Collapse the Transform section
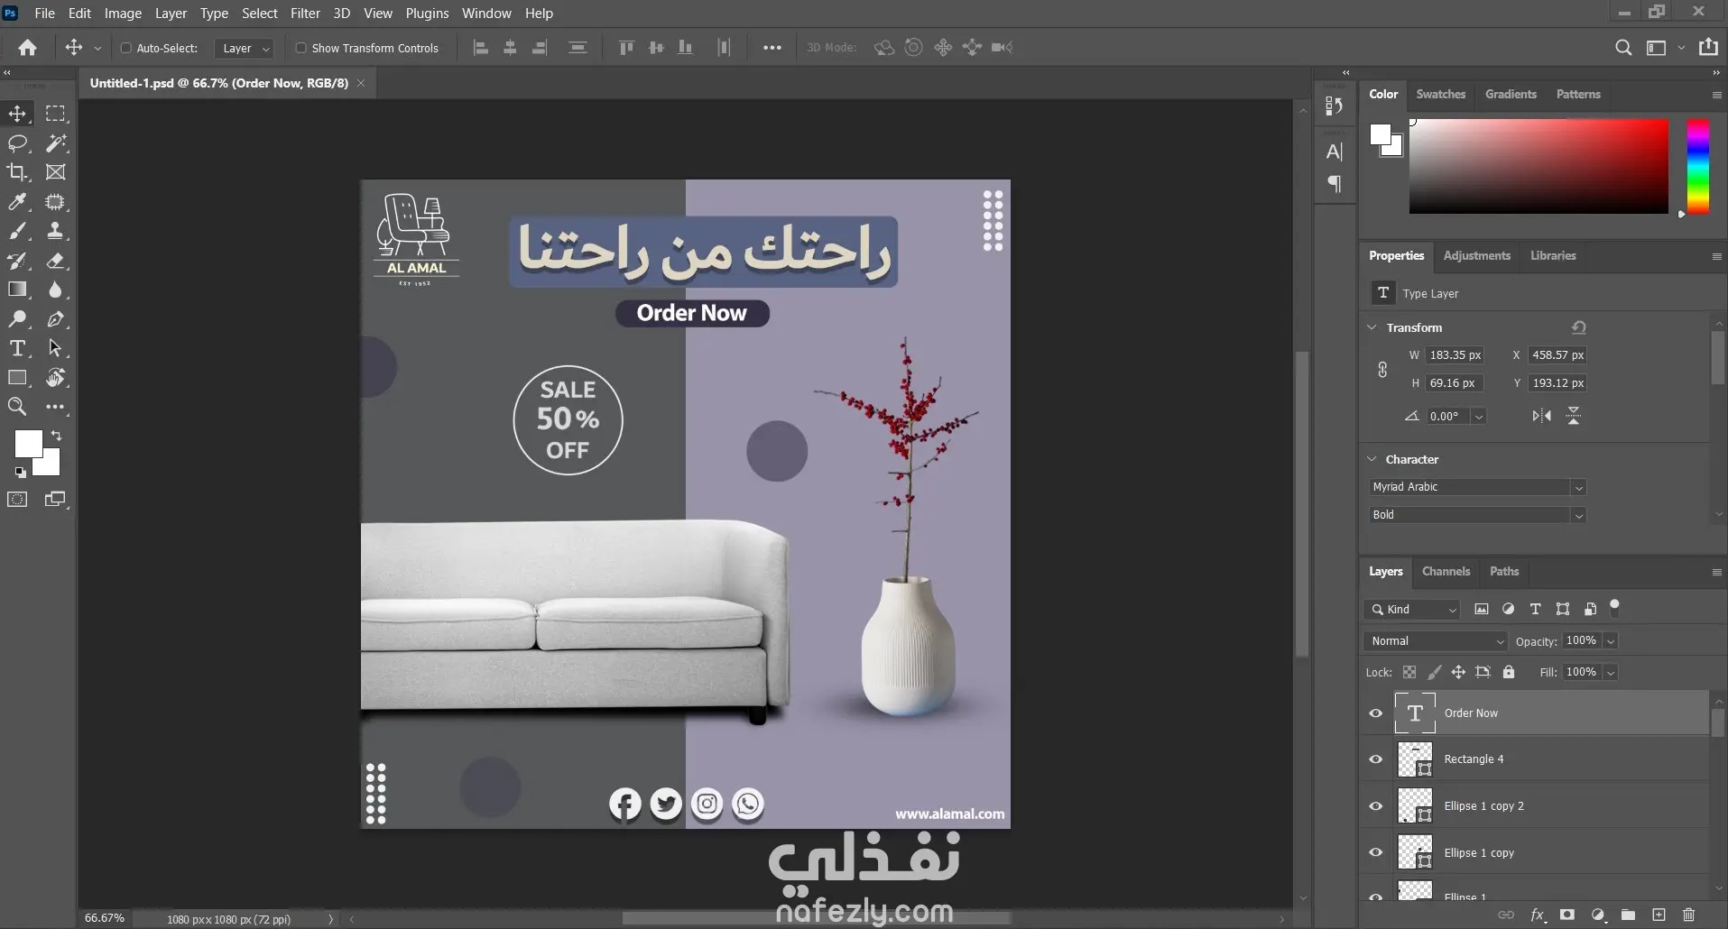 (x=1372, y=327)
